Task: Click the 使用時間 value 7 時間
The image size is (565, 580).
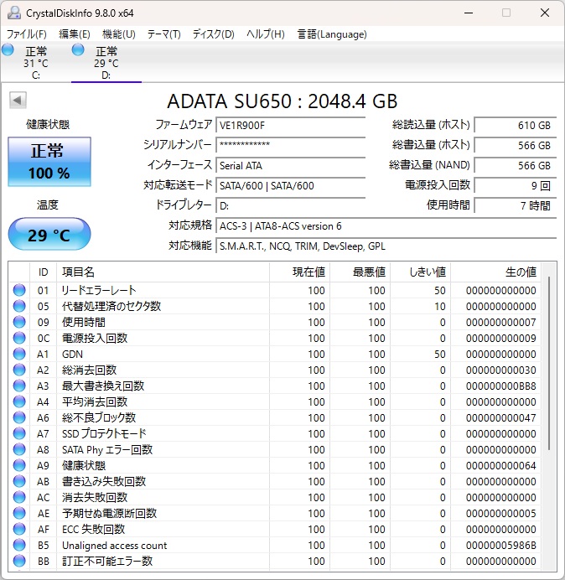Action: [515, 205]
